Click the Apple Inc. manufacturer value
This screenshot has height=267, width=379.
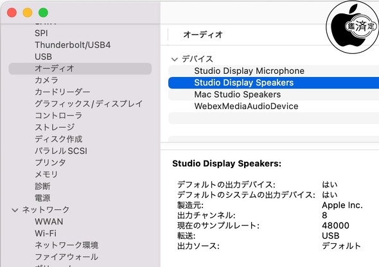pos(342,205)
